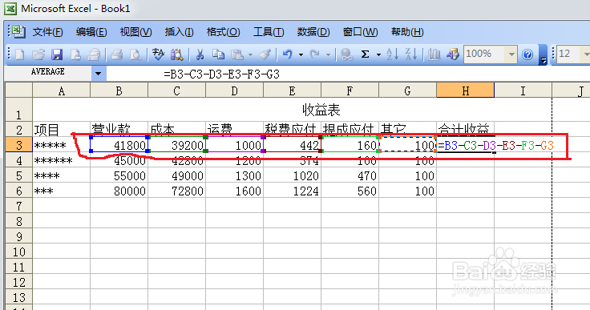This screenshot has height=310, width=590.
Task: Open the 文件(F) menu
Action: tap(47, 32)
